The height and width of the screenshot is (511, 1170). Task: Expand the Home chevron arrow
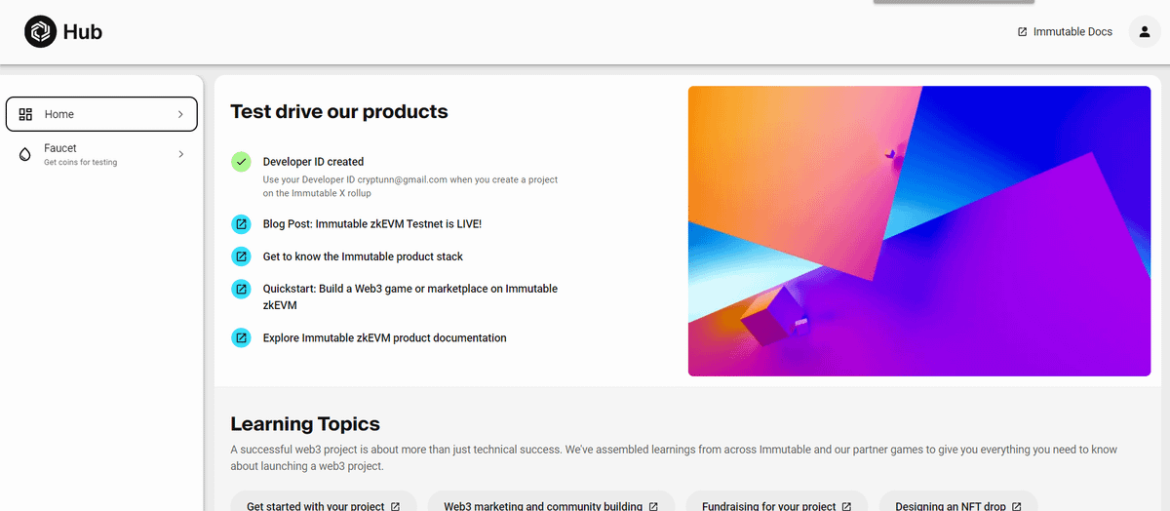point(180,114)
